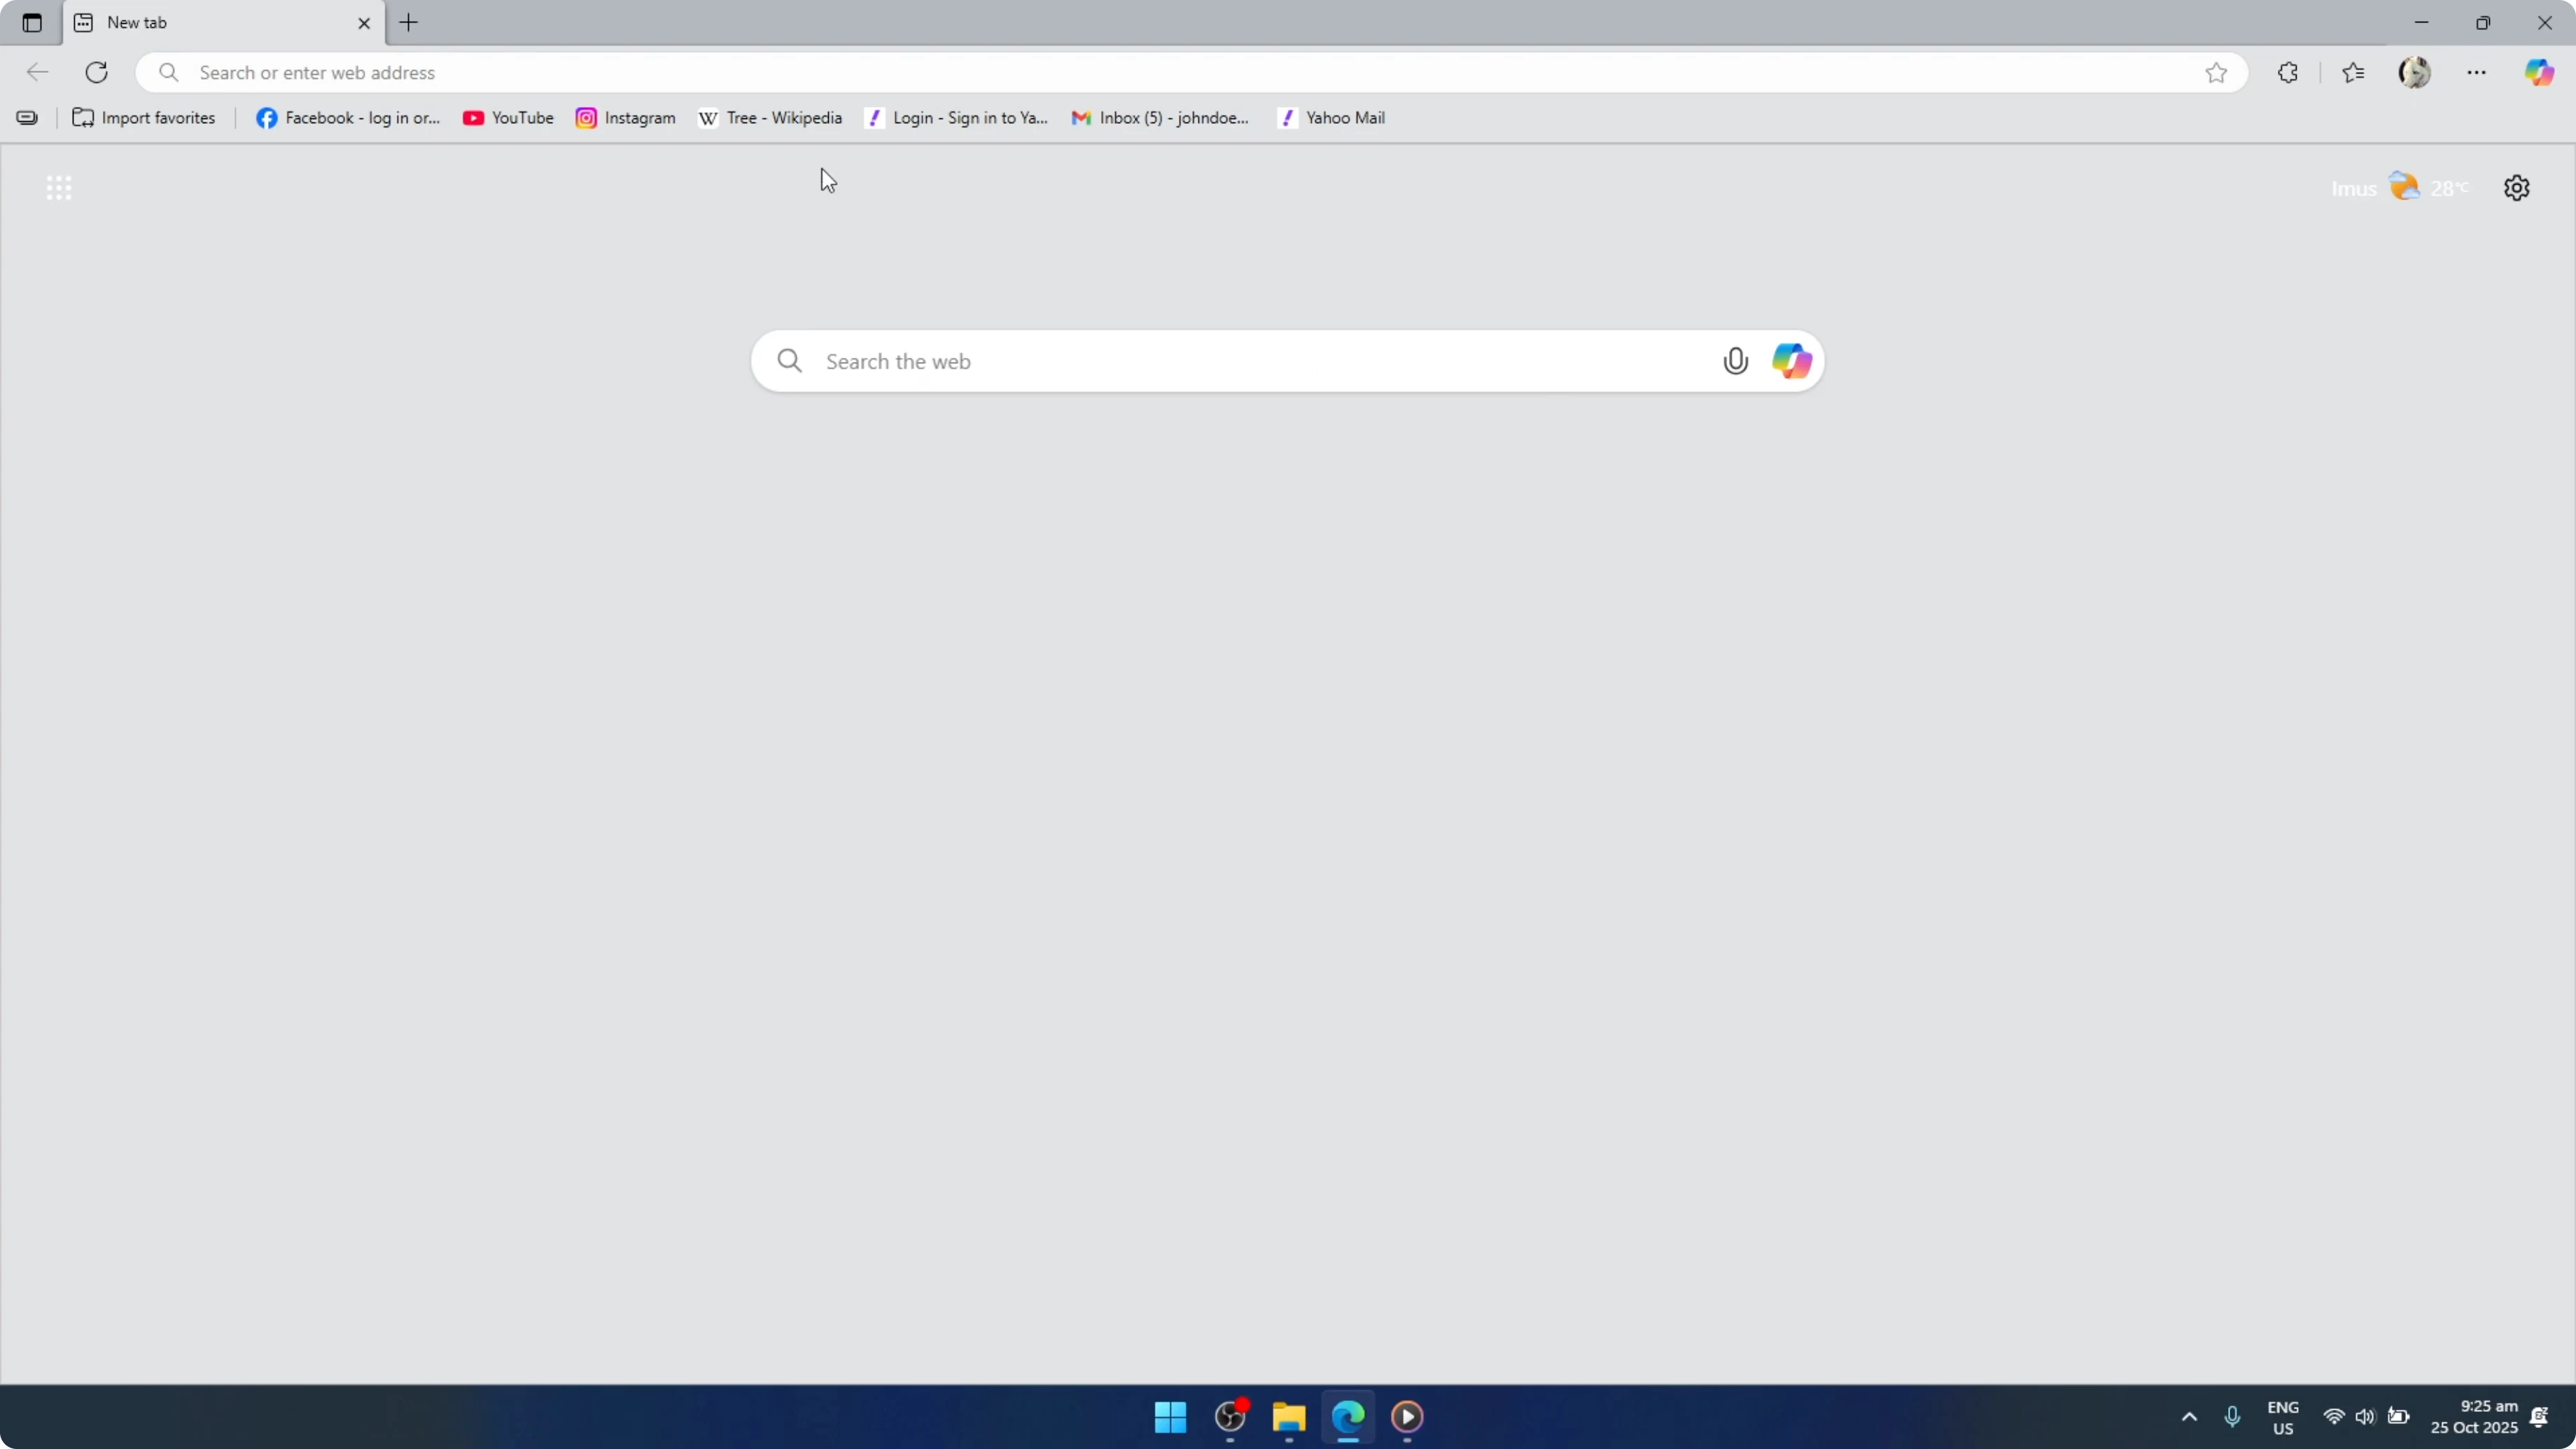
Task: Refresh the page
Action: pos(96,72)
